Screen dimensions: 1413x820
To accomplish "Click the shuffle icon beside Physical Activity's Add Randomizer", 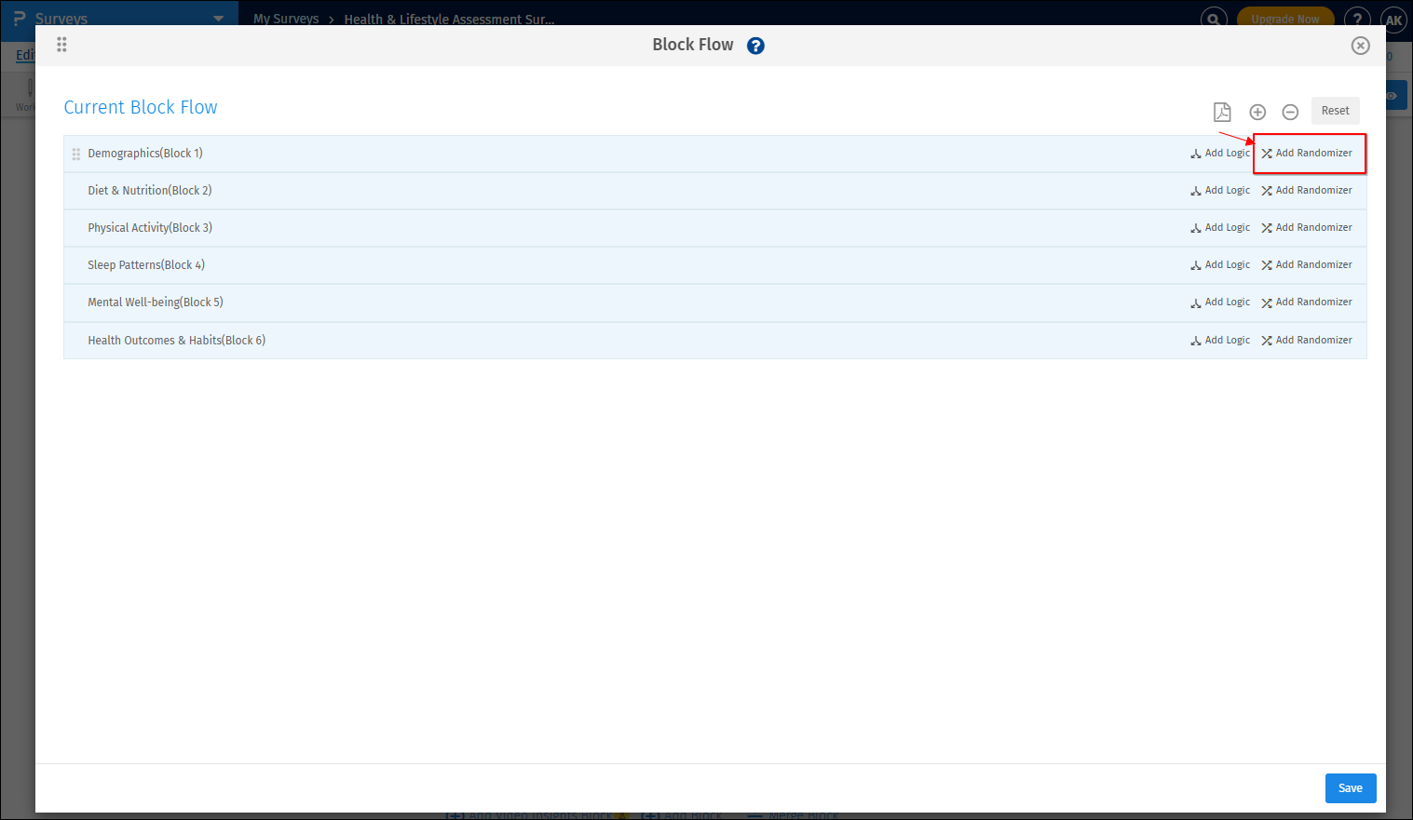I will click(x=1267, y=227).
